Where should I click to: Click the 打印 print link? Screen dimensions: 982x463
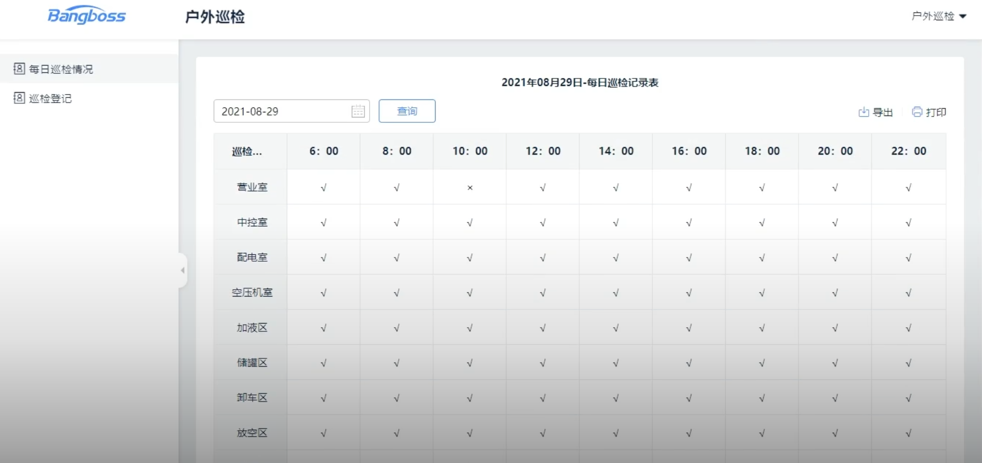click(936, 112)
